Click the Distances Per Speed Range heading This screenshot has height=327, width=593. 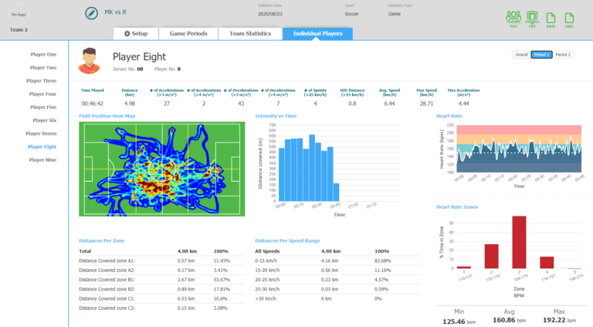(287, 240)
